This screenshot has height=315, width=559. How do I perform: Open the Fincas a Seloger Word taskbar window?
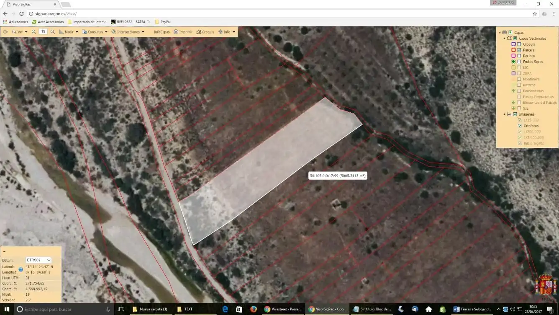[473, 309]
